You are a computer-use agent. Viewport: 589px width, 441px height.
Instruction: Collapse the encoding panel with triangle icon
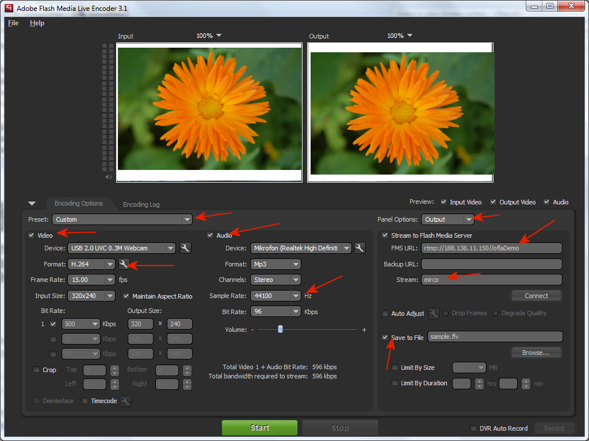32,203
